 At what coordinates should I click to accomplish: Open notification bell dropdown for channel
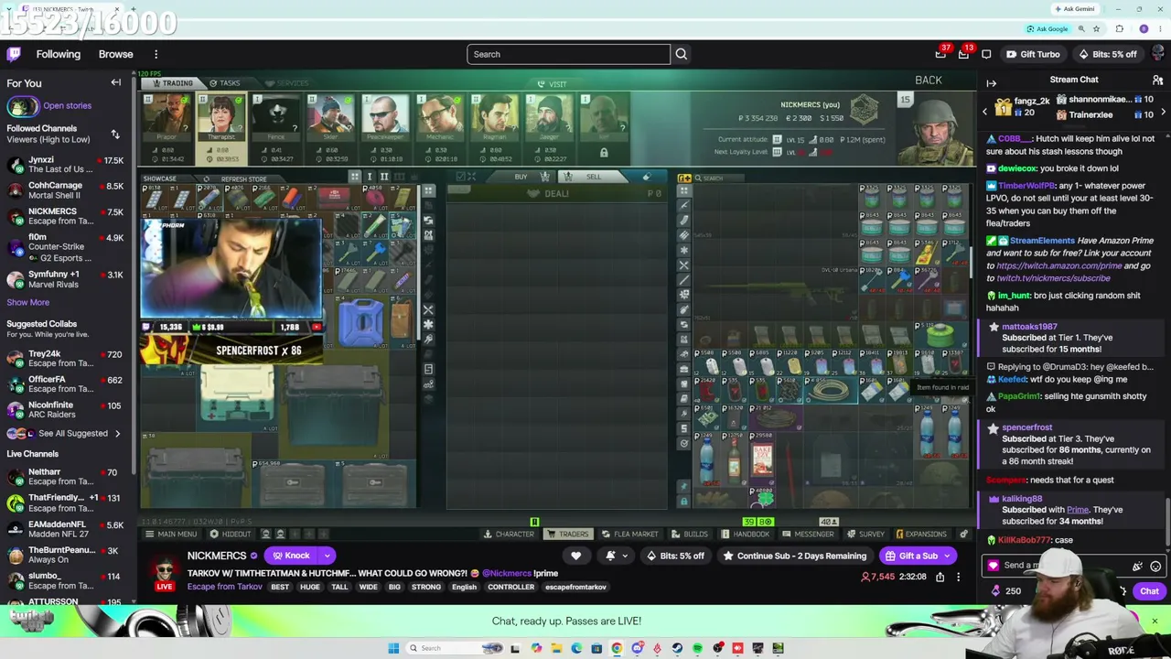[x=616, y=556]
